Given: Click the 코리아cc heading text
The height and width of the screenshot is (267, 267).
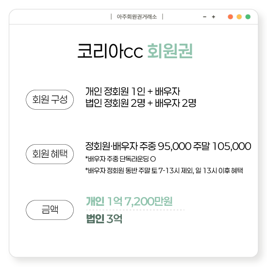Looking at the screenshot, I should pos(110,51).
